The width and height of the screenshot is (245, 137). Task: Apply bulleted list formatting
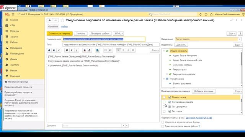point(106,50)
